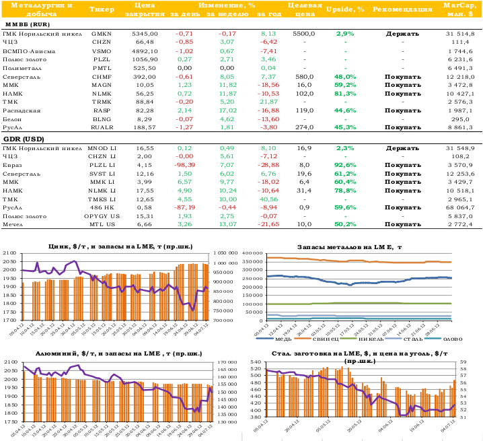This screenshot has height=441, width=483.
Task: Click the 'Цена закрытия' column header
Action: click(x=145, y=9)
